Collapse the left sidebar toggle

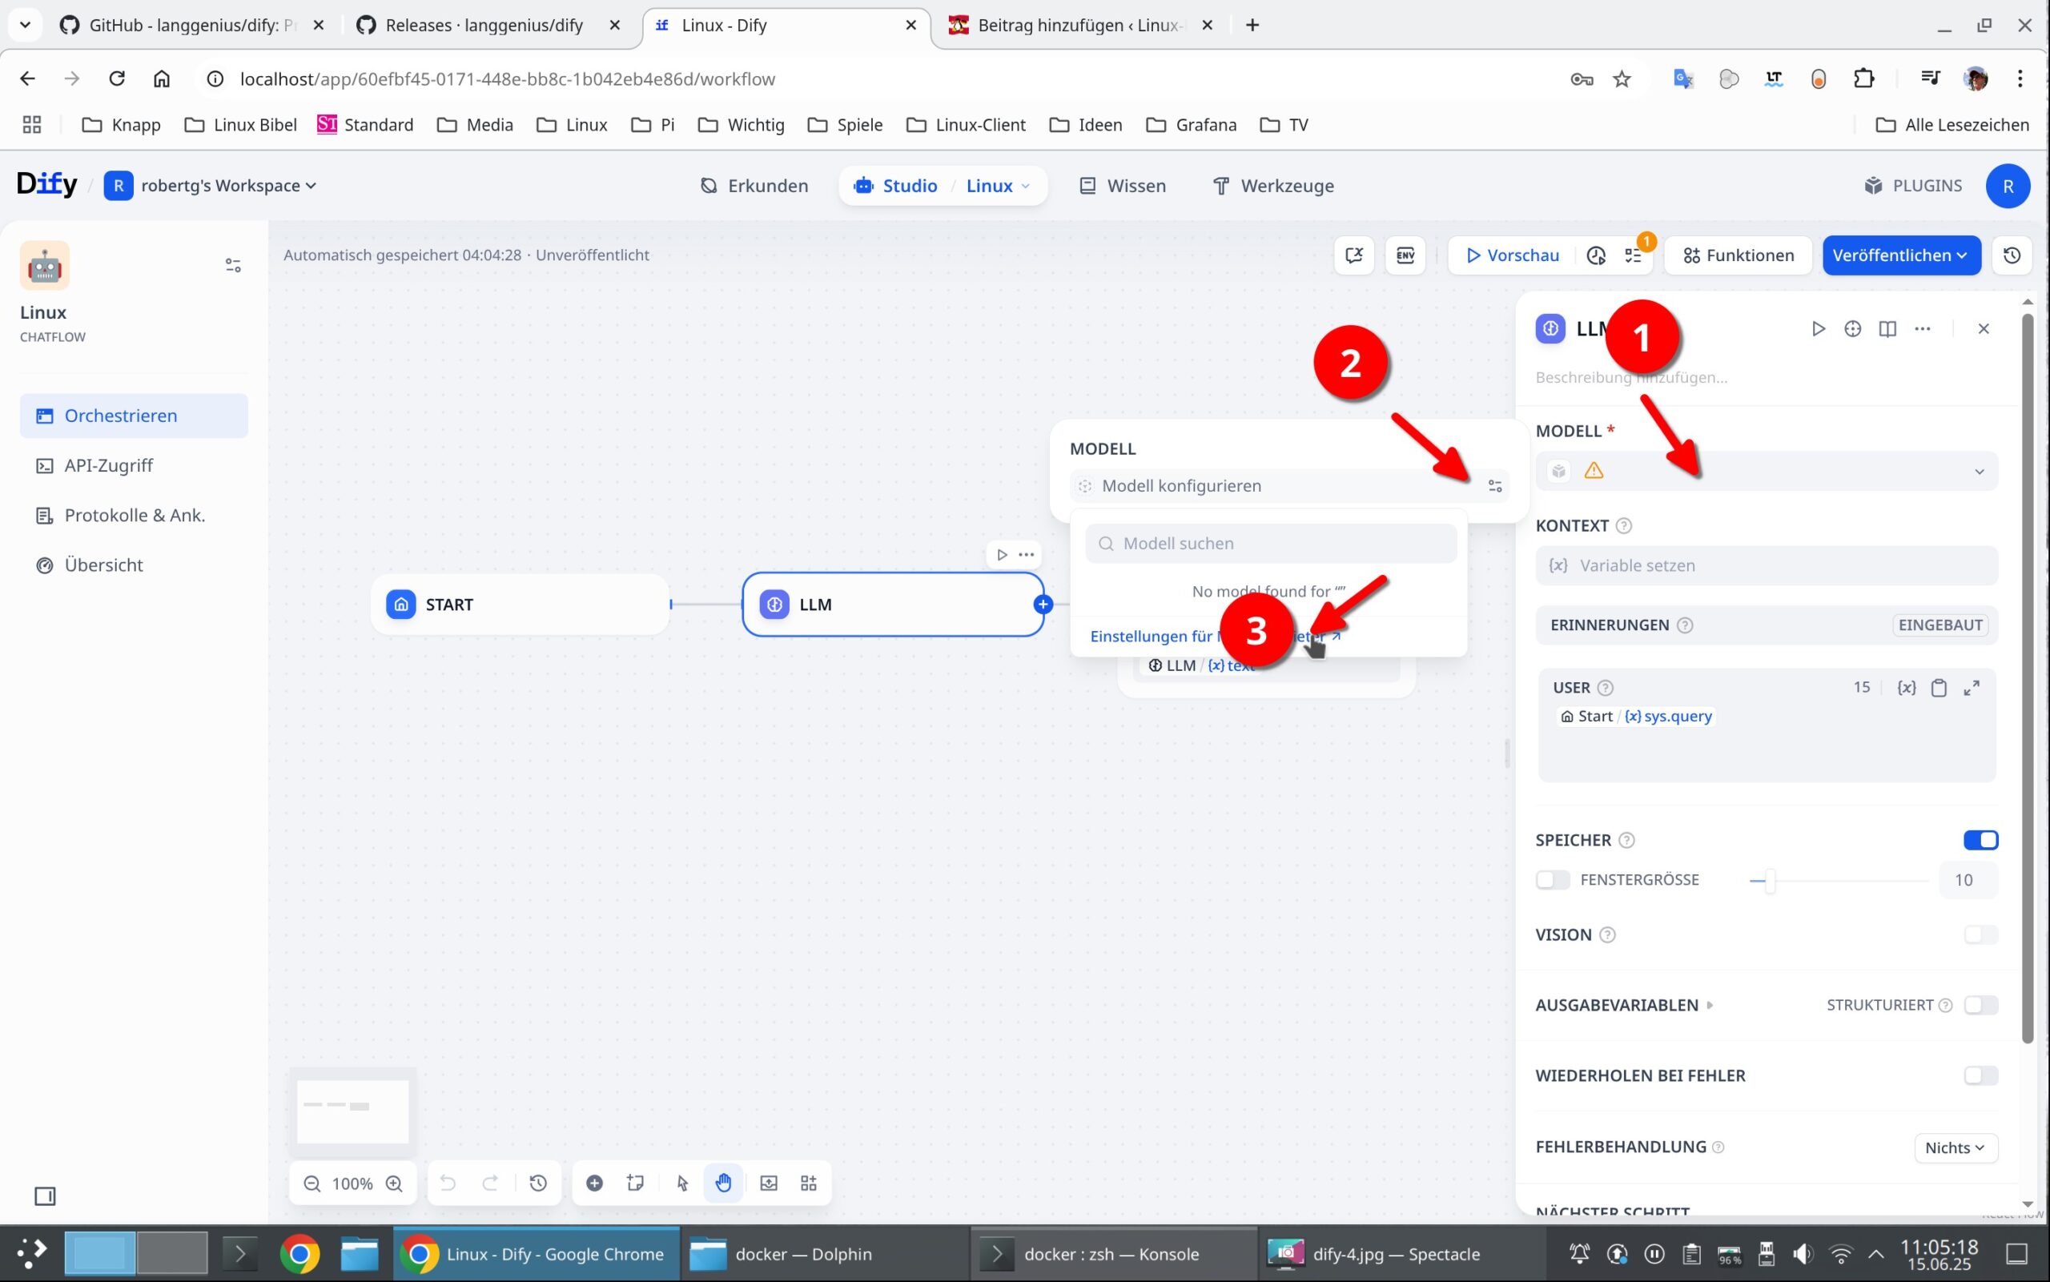point(45,1196)
